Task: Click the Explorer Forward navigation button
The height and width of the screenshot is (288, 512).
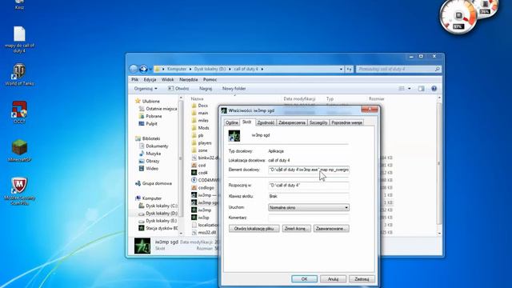Action: pyautogui.click(x=143, y=69)
